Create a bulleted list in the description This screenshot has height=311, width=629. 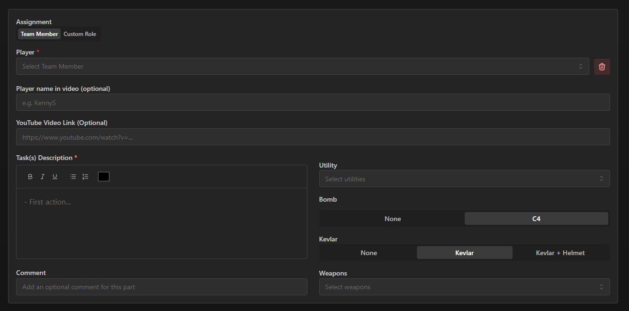click(72, 176)
